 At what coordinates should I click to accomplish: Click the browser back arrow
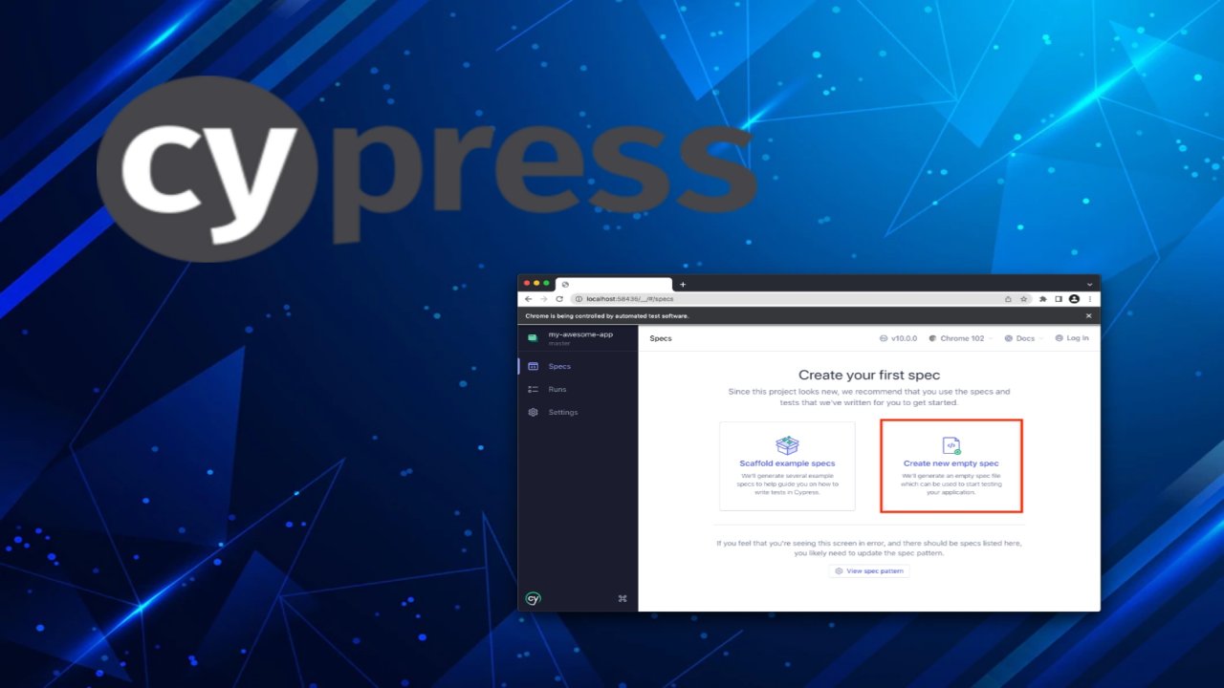(x=529, y=299)
